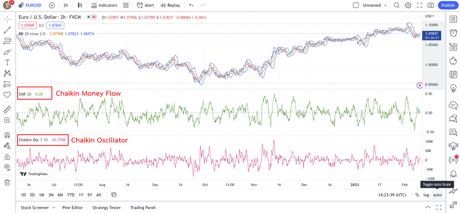Image resolution: width=460 pixels, height=213 pixels.
Task: Select the 1Y time range
Action: [81, 195]
